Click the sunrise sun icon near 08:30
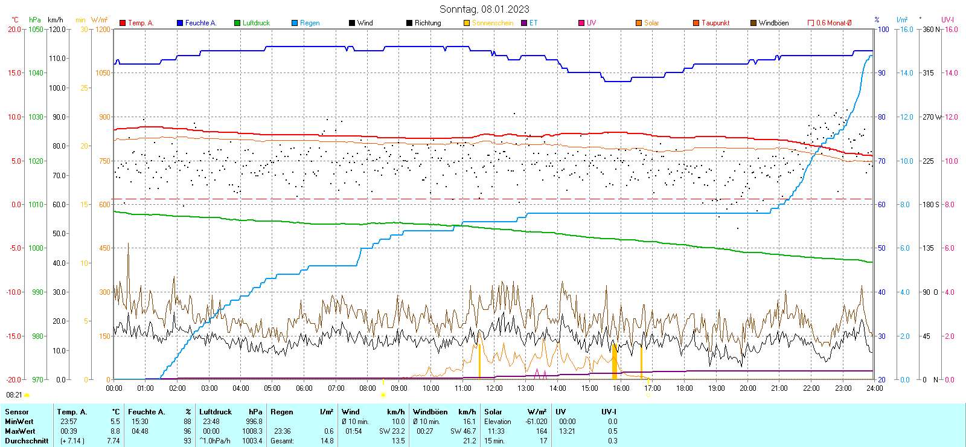The image size is (966, 447). (383, 395)
